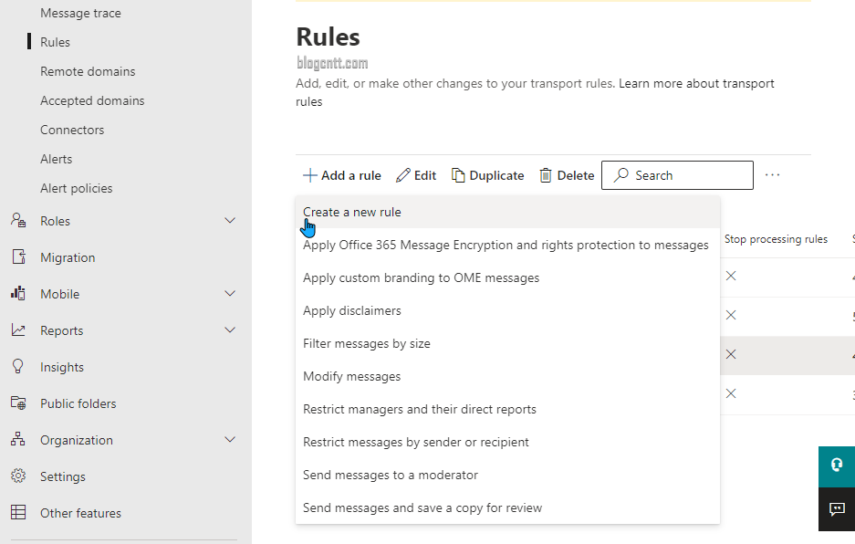Image resolution: width=855 pixels, height=544 pixels.
Task: Expand the Roles chevron
Action: (230, 221)
